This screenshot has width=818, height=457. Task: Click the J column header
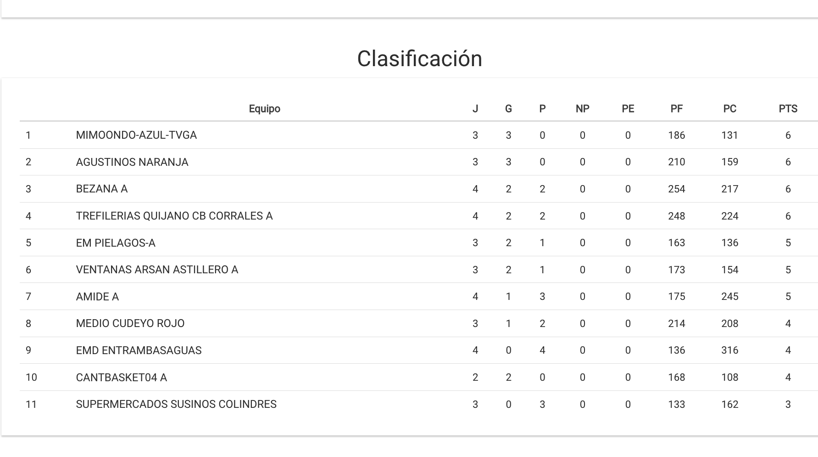475,109
